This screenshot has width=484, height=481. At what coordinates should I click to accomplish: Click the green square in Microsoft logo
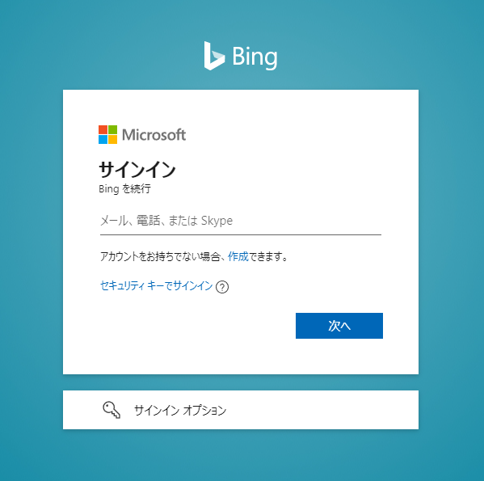tap(112, 129)
